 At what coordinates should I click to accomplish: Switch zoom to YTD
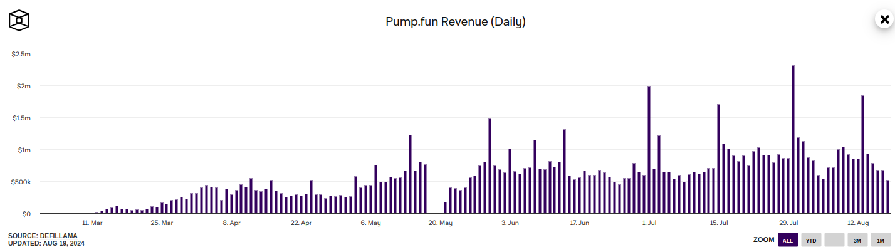coord(811,240)
